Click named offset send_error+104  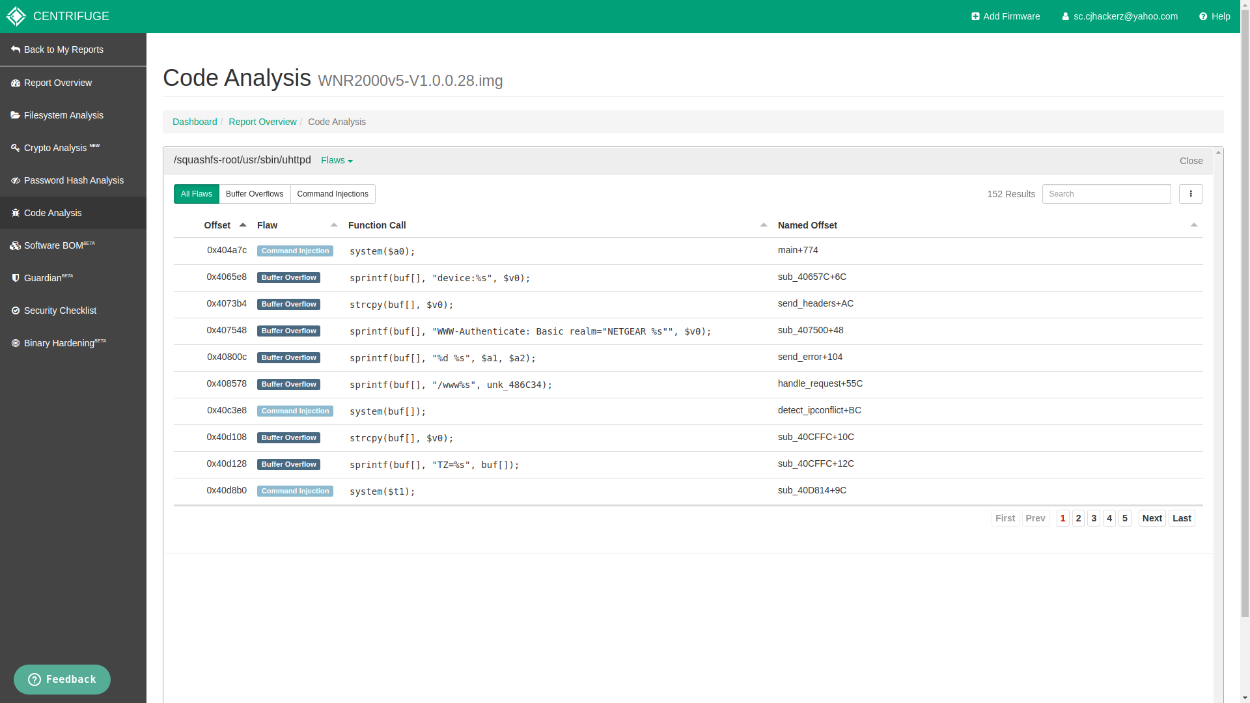(x=810, y=357)
